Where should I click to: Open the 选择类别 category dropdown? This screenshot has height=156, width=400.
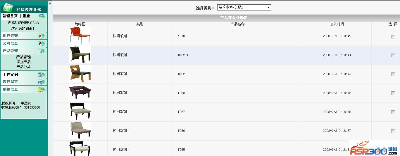point(244,8)
